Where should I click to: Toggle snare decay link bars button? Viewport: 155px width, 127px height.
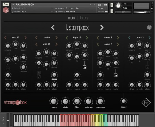point(116,75)
